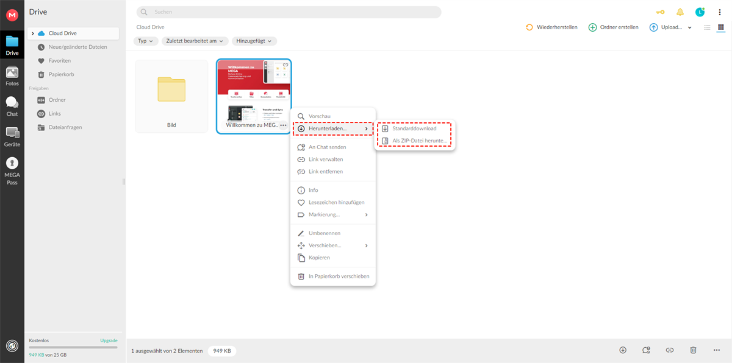Open MEGA Pass
732x363 pixels.
tap(12, 171)
